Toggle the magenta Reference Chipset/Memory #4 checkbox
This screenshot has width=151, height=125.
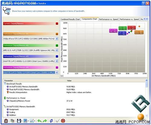point(57,67)
